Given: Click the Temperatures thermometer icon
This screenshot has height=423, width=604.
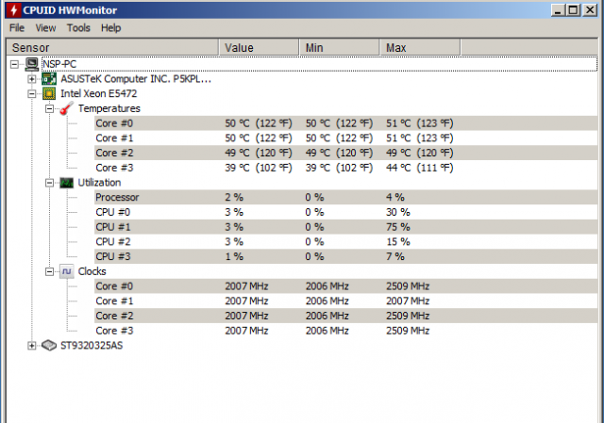Looking at the screenshot, I should tap(66, 108).
